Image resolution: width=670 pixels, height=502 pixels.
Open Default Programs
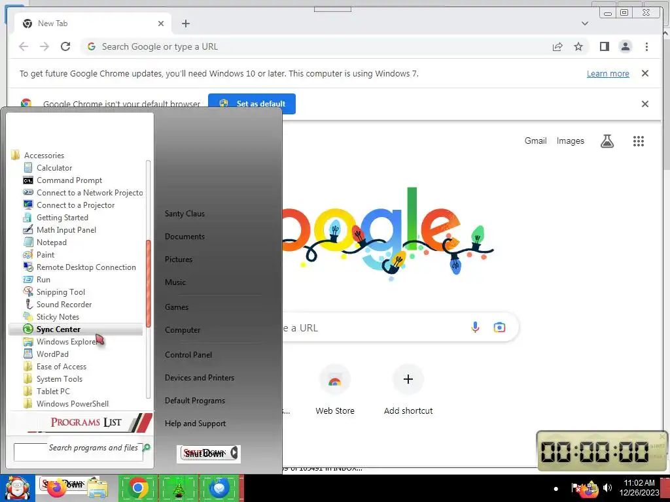(195, 401)
